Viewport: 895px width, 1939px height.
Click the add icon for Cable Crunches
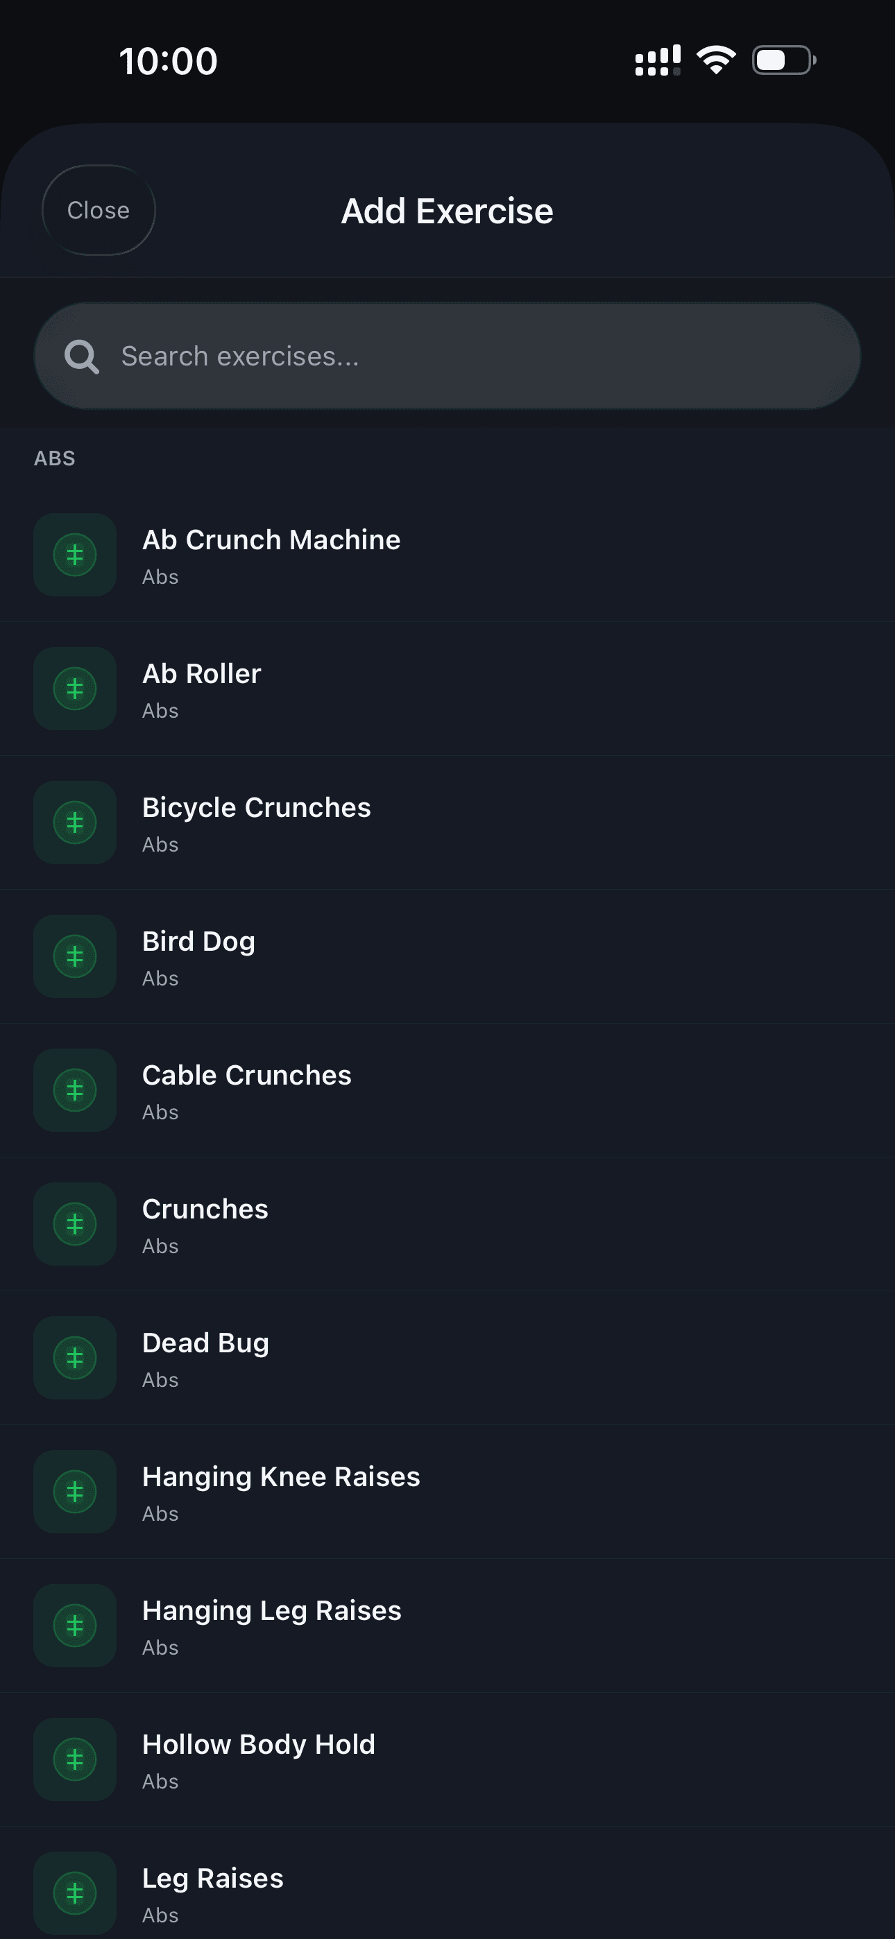(x=74, y=1091)
